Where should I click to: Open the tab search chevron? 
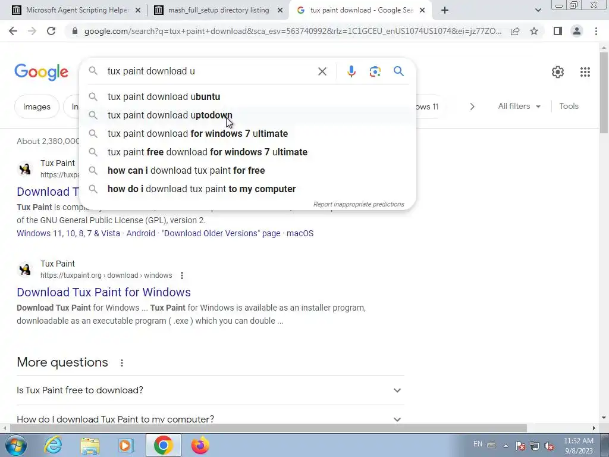coord(538,11)
